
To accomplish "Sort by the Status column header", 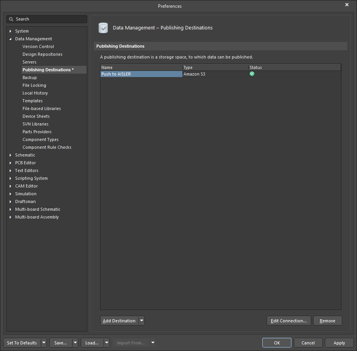I will [295, 67].
